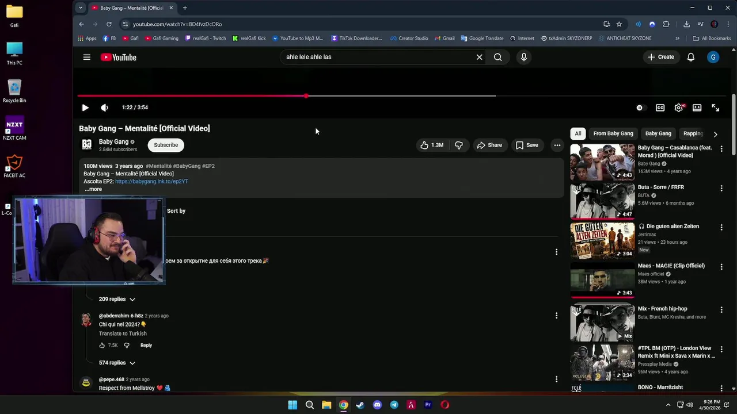This screenshot has width=737, height=414.
Task: Mute the video volume
Action: tap(104, 108)
